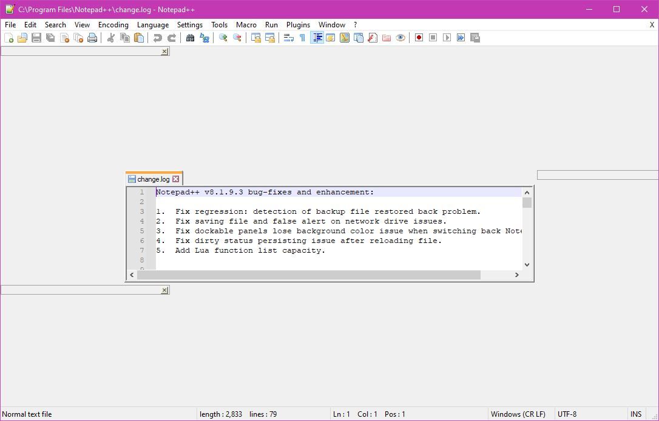The height and width of the screenshot is (421, 659).
Task: Click the editor's scroll right arrow
Action: [x=517, y=275]
